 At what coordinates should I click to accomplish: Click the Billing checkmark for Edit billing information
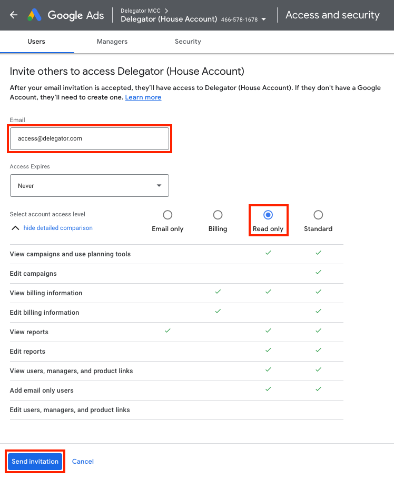click(218, 311)
